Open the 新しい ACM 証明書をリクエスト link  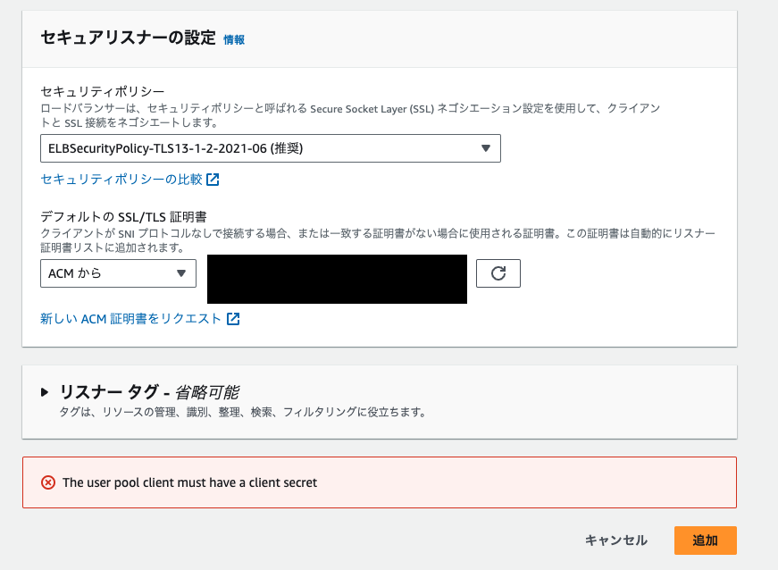130,319
